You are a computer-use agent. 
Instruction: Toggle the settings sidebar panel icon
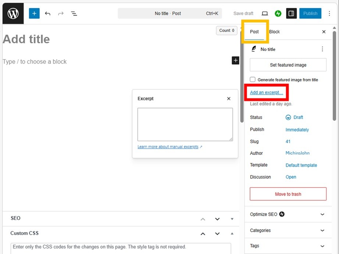[x=291, y=14]
